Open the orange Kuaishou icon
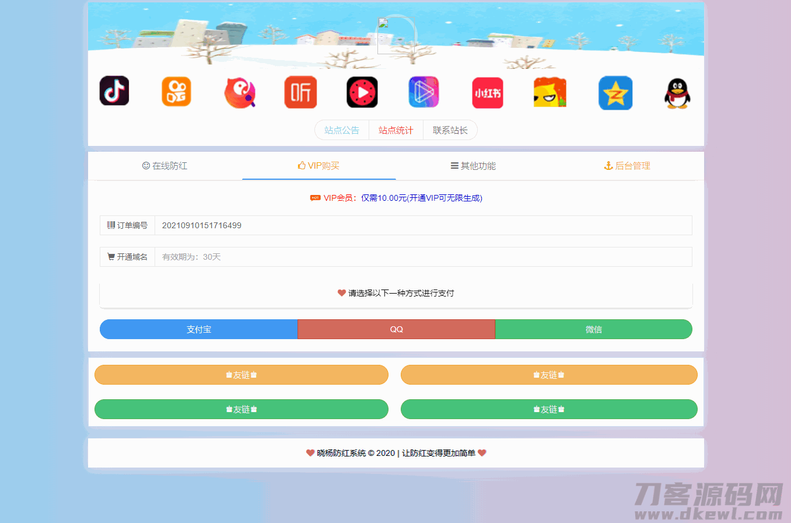 pos(176,92)
